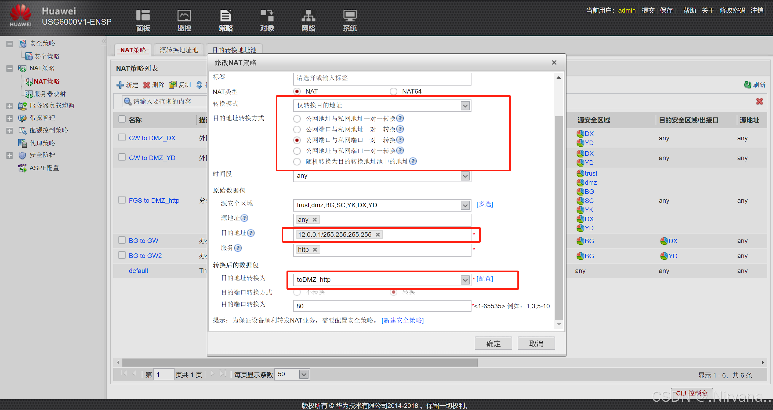This screenshot has width=773, height=410.
Task: Open ASPF配置 in the sidebar
Action: click(x=44, y=168)
